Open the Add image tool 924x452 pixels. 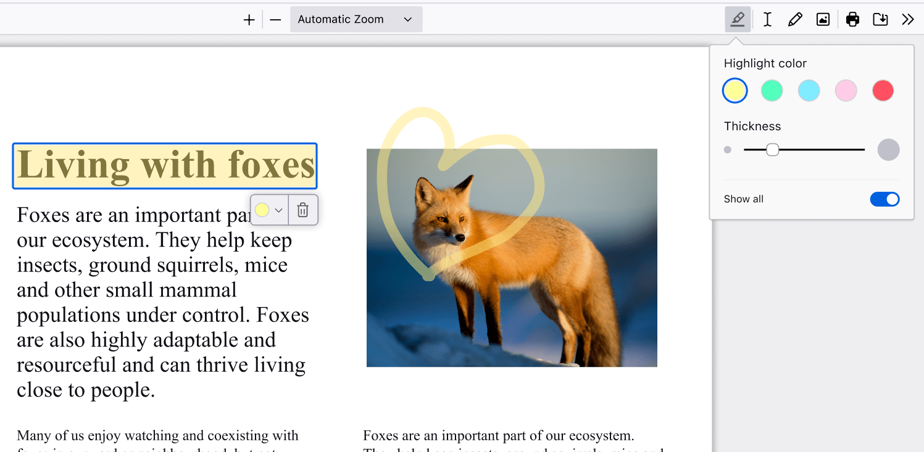point(823,19)
